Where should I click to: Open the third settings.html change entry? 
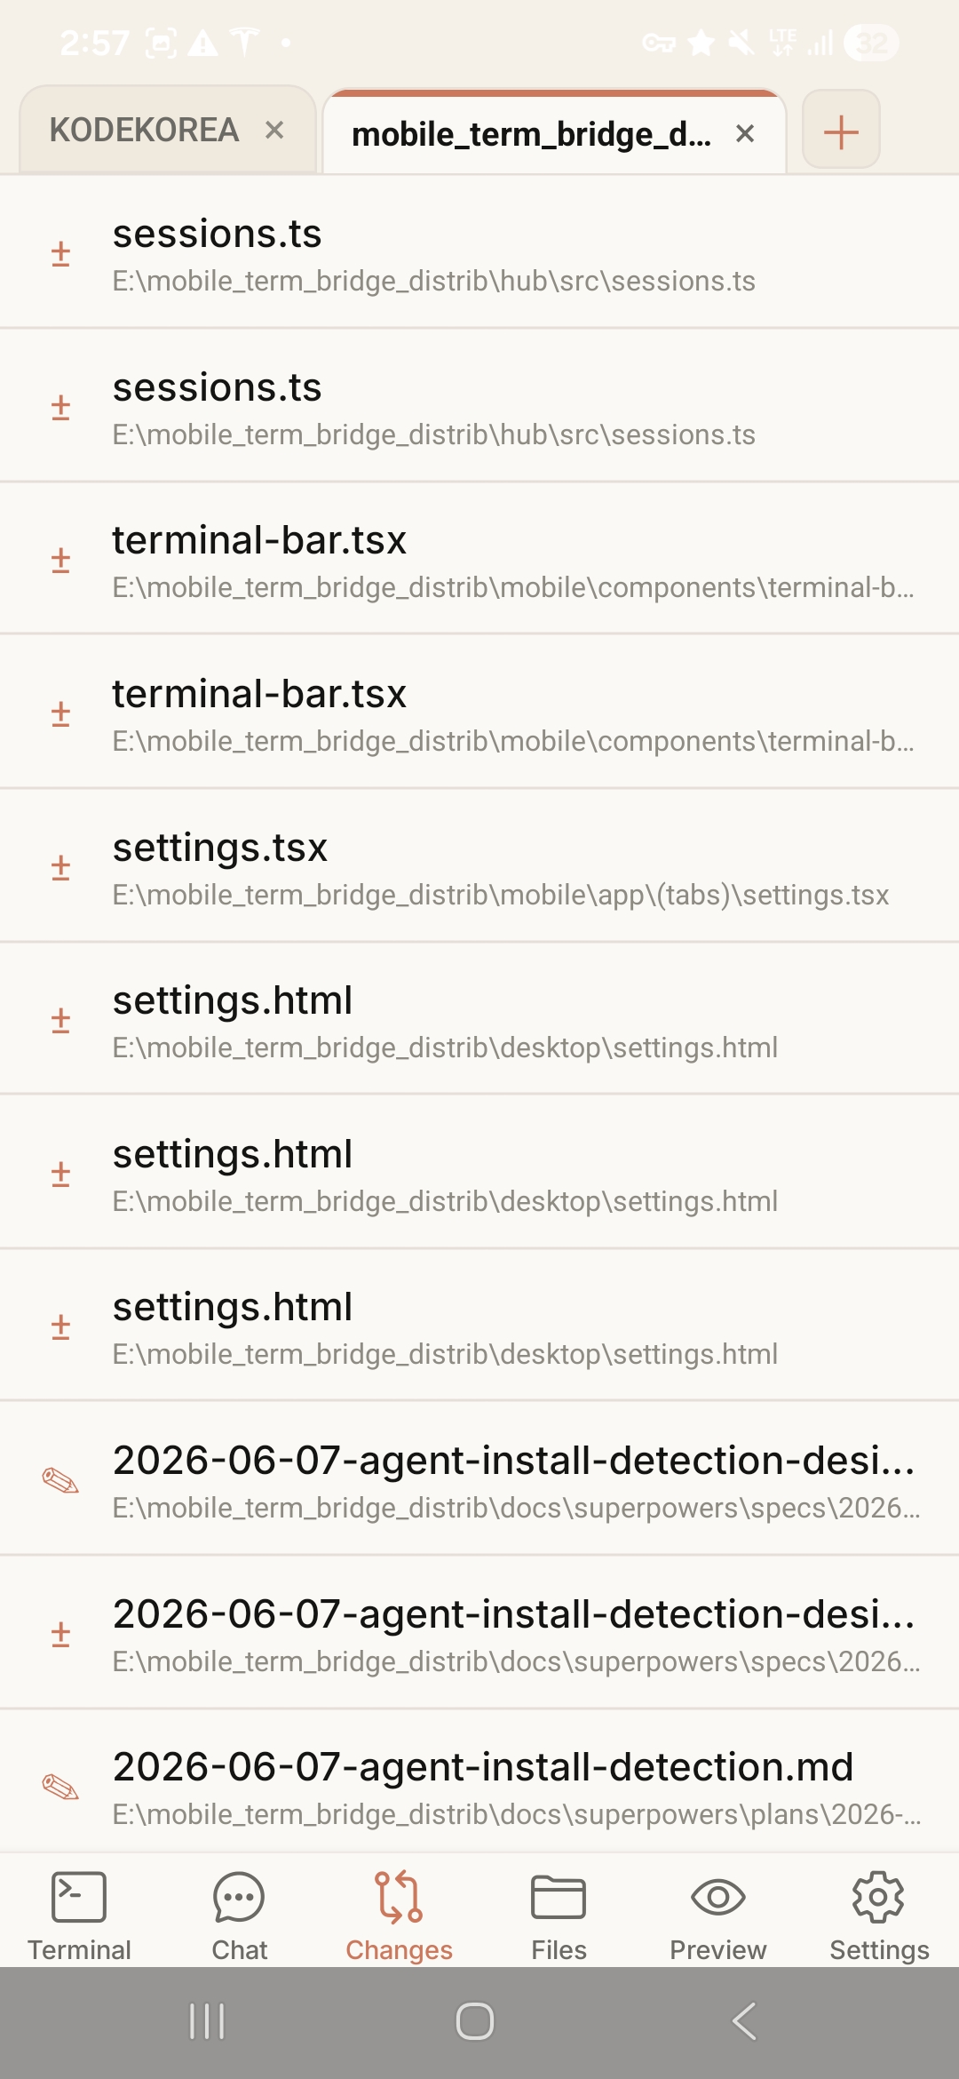479,1326
